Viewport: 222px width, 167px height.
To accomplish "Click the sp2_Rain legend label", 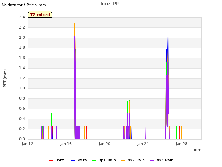I will [x=136, y=160].
